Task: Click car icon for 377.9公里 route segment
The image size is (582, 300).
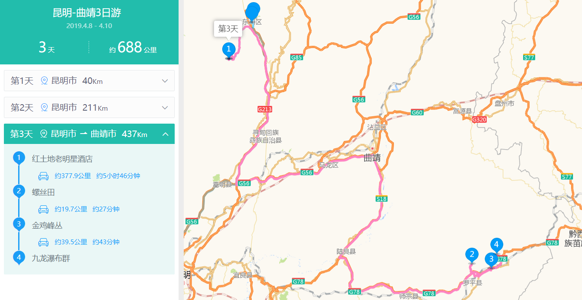Action: click(43, 176)
